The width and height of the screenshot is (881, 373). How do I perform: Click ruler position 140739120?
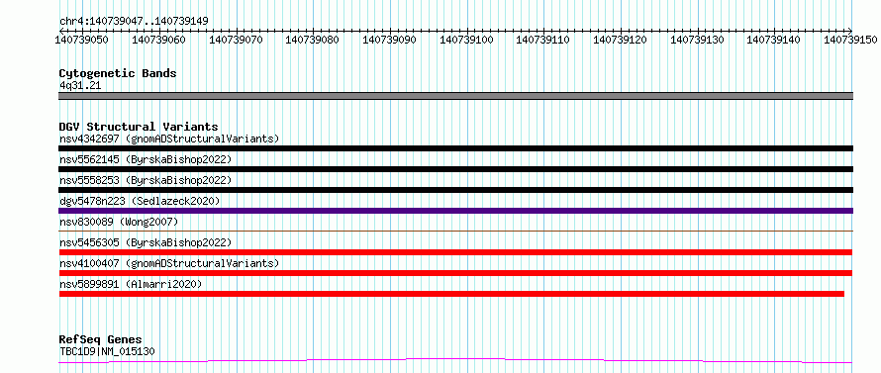(x=621, y=40)
